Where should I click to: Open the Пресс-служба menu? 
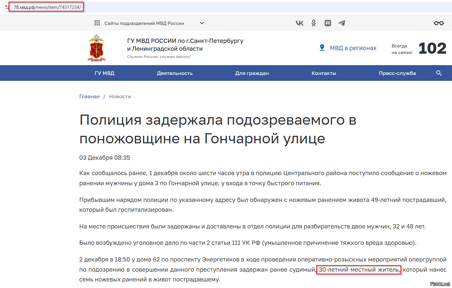[397, 73]
